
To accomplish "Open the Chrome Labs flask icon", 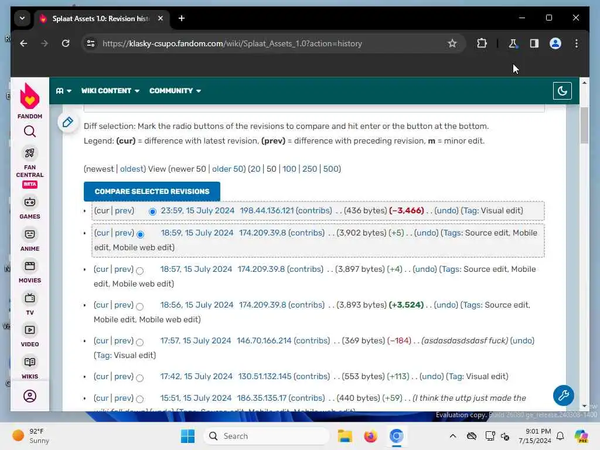I will tap(513, 43).
